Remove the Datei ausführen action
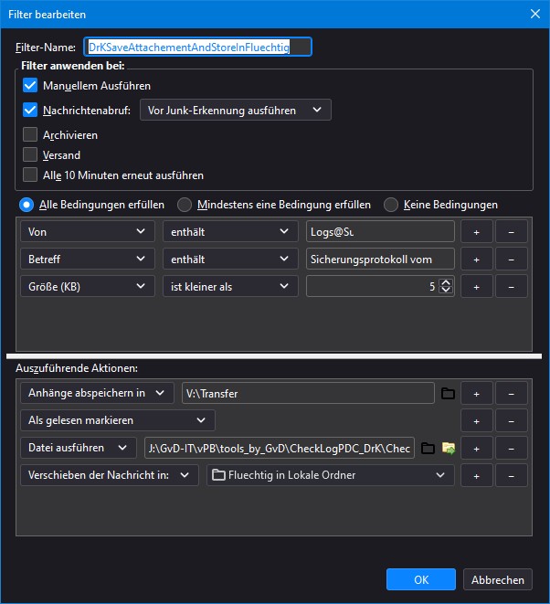The image size is (550, 604). point(511,448)
